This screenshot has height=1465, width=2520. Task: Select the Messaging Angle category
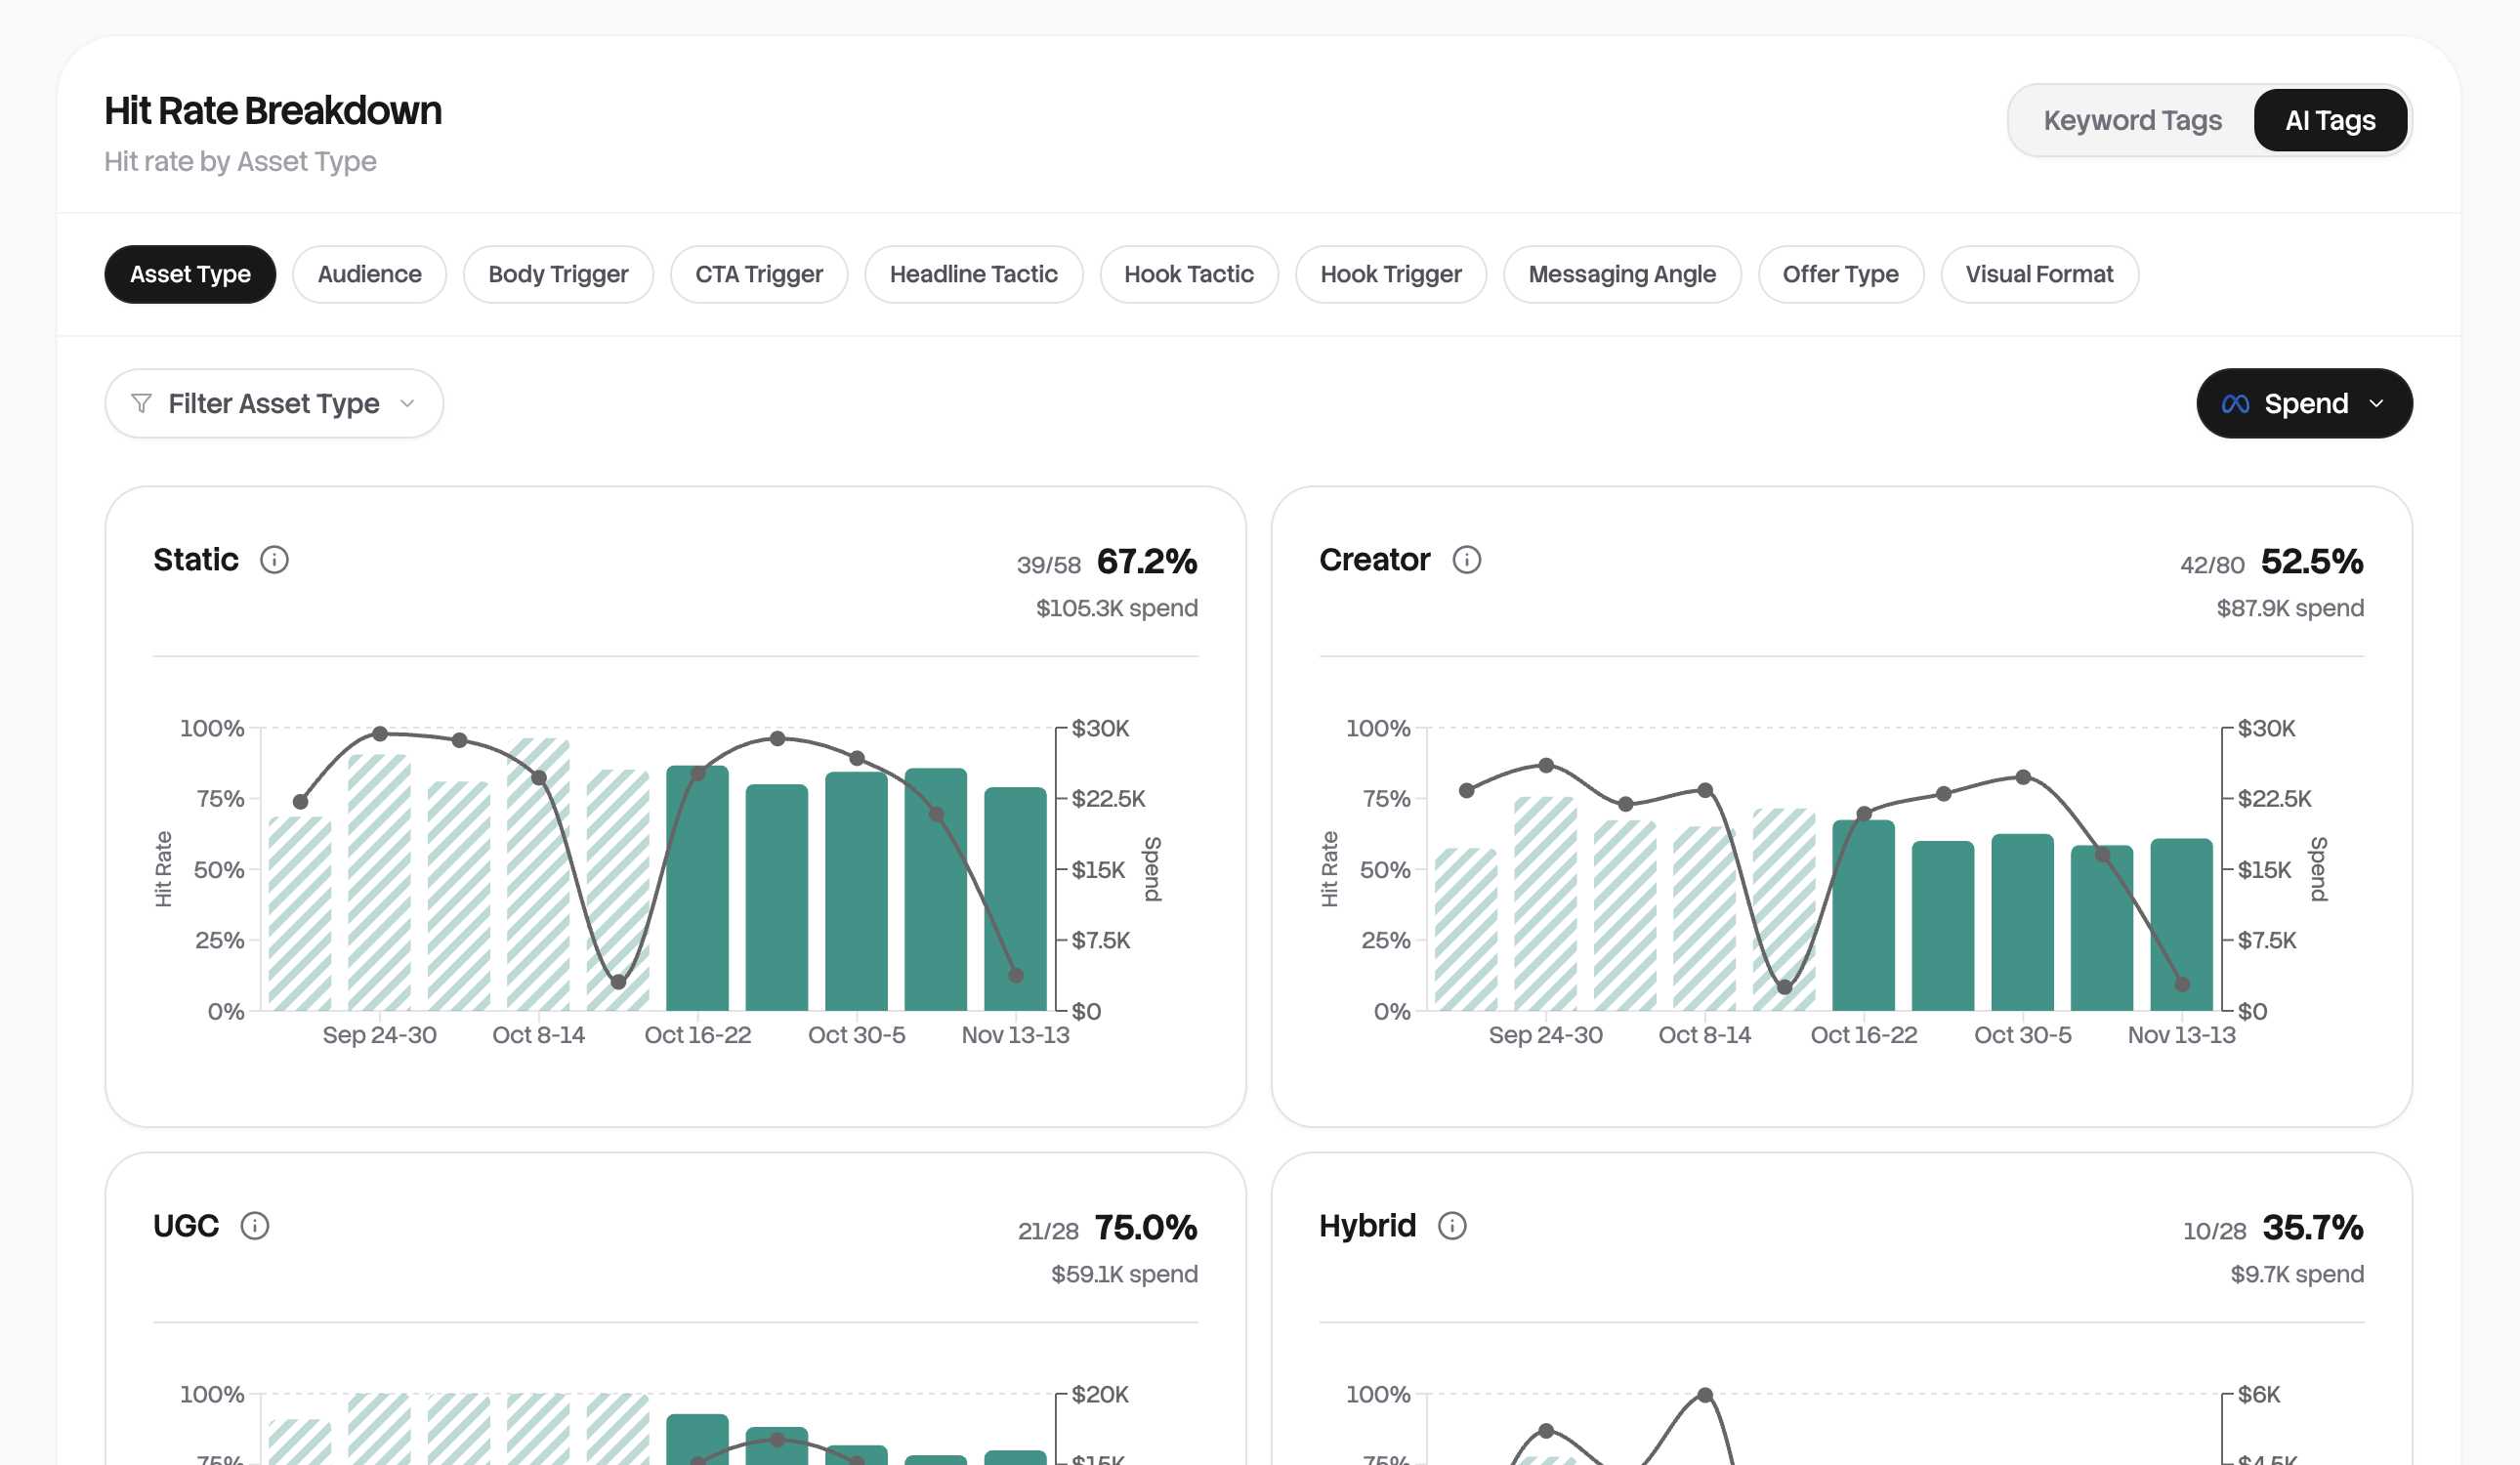coord(1621,274)
